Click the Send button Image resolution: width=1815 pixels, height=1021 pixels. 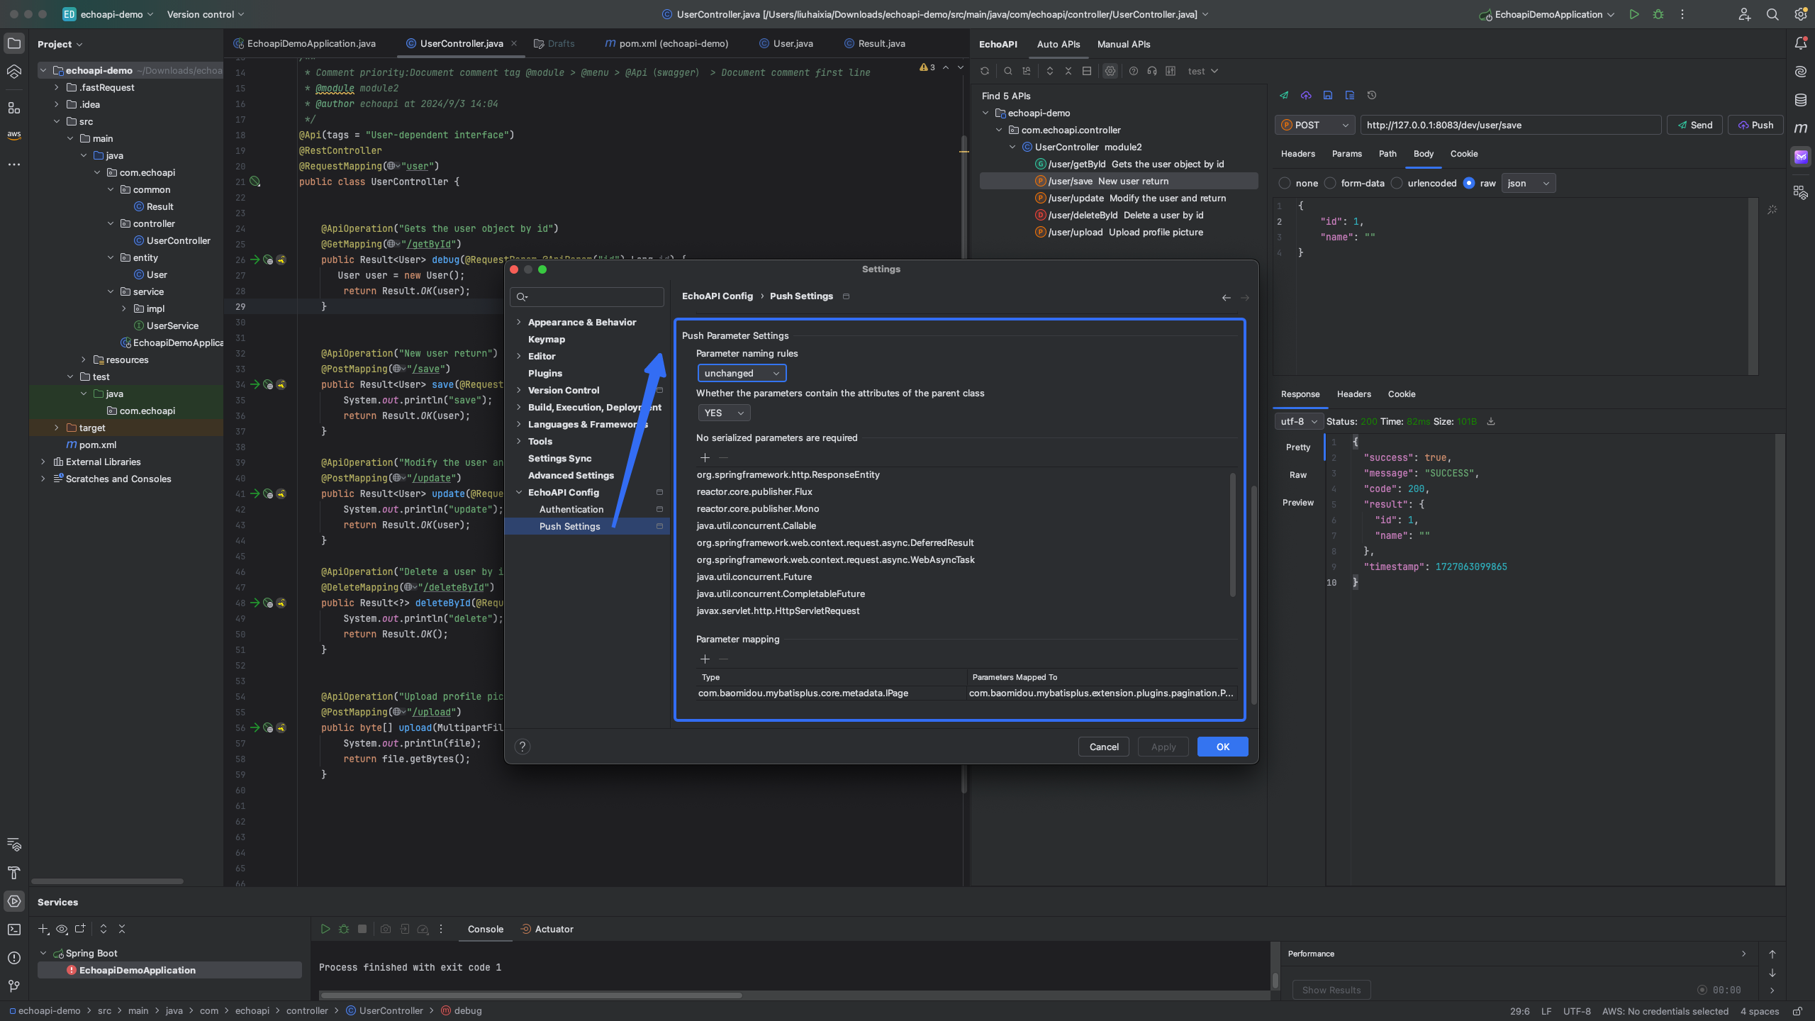(x=1694, y=125)
